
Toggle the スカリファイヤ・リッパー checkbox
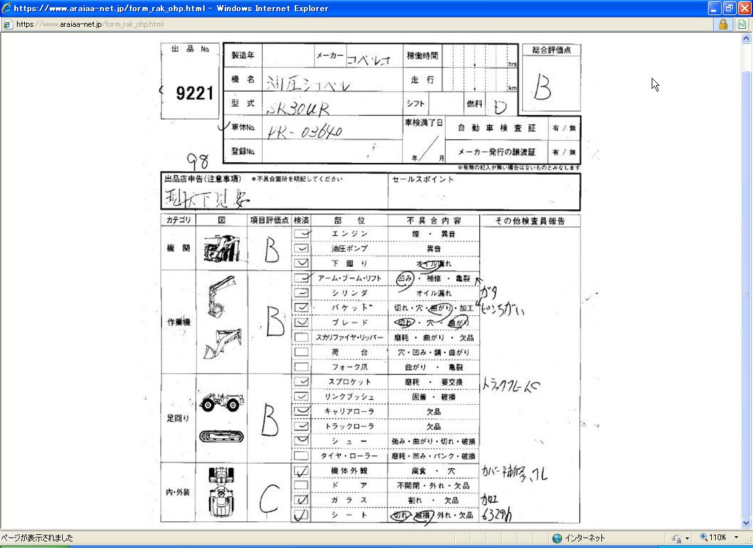click(x=301, y=337)
